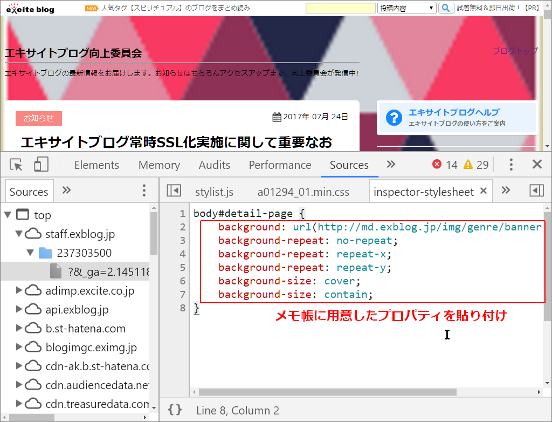Click the page vertical scrollbar down arrow
Image resolution: width=552 pixels, height=422 pixels.
547,146
